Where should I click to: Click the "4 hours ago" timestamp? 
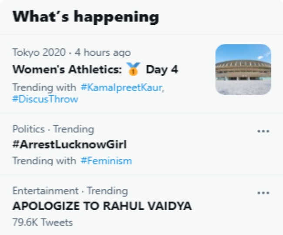pos(102,53)
